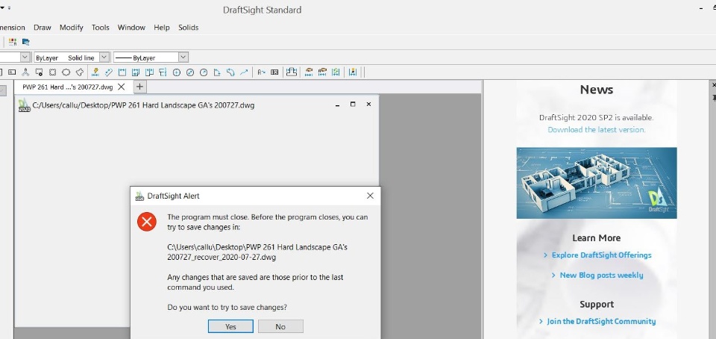Screen dimensions: 716x339
Task: Select the Center Mark circle-with-cross tool
Action: tap(177, 72)
